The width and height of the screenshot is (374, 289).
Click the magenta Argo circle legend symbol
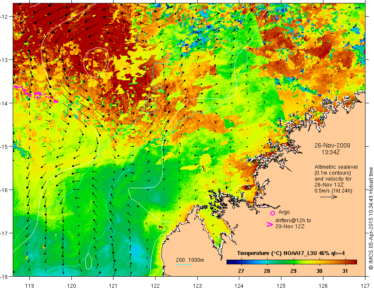pos(272,213)
